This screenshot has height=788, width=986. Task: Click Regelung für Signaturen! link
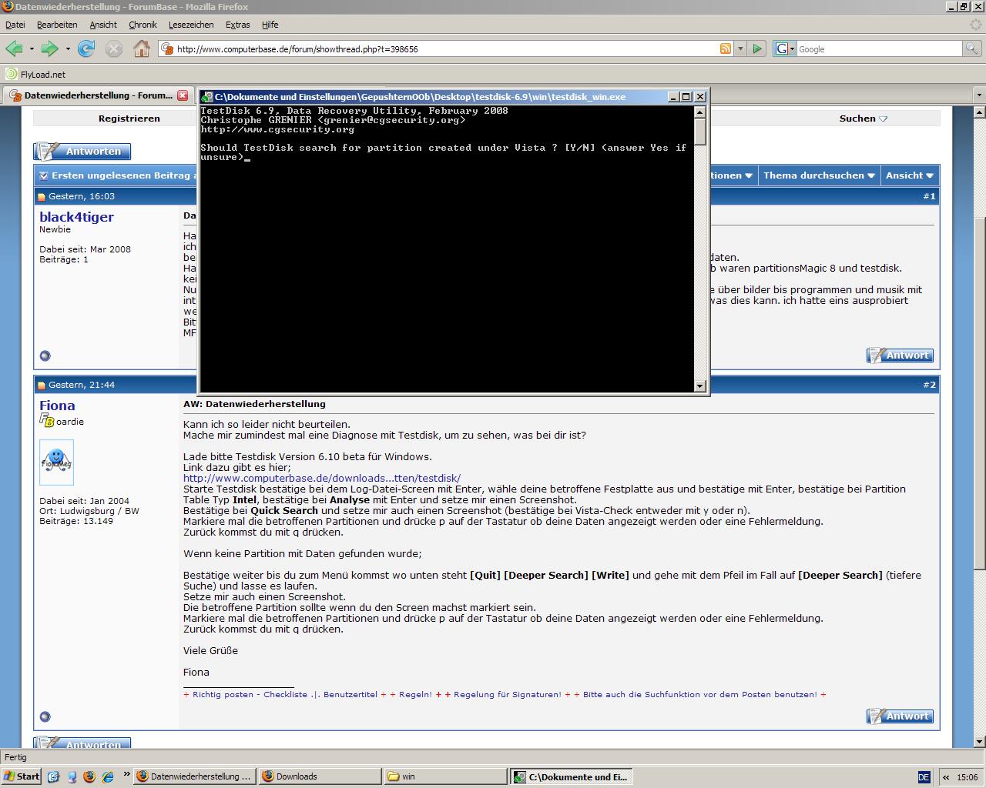pyautogui.click(x=508, y=694)
